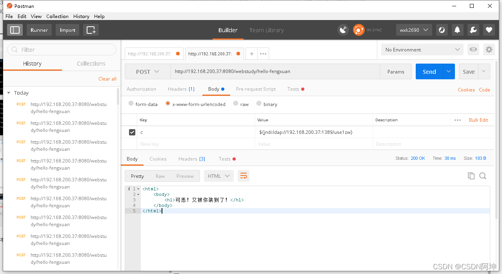Select form-data body type
The width and height of the screenshot is (502, 274).
tap(131, 104)
